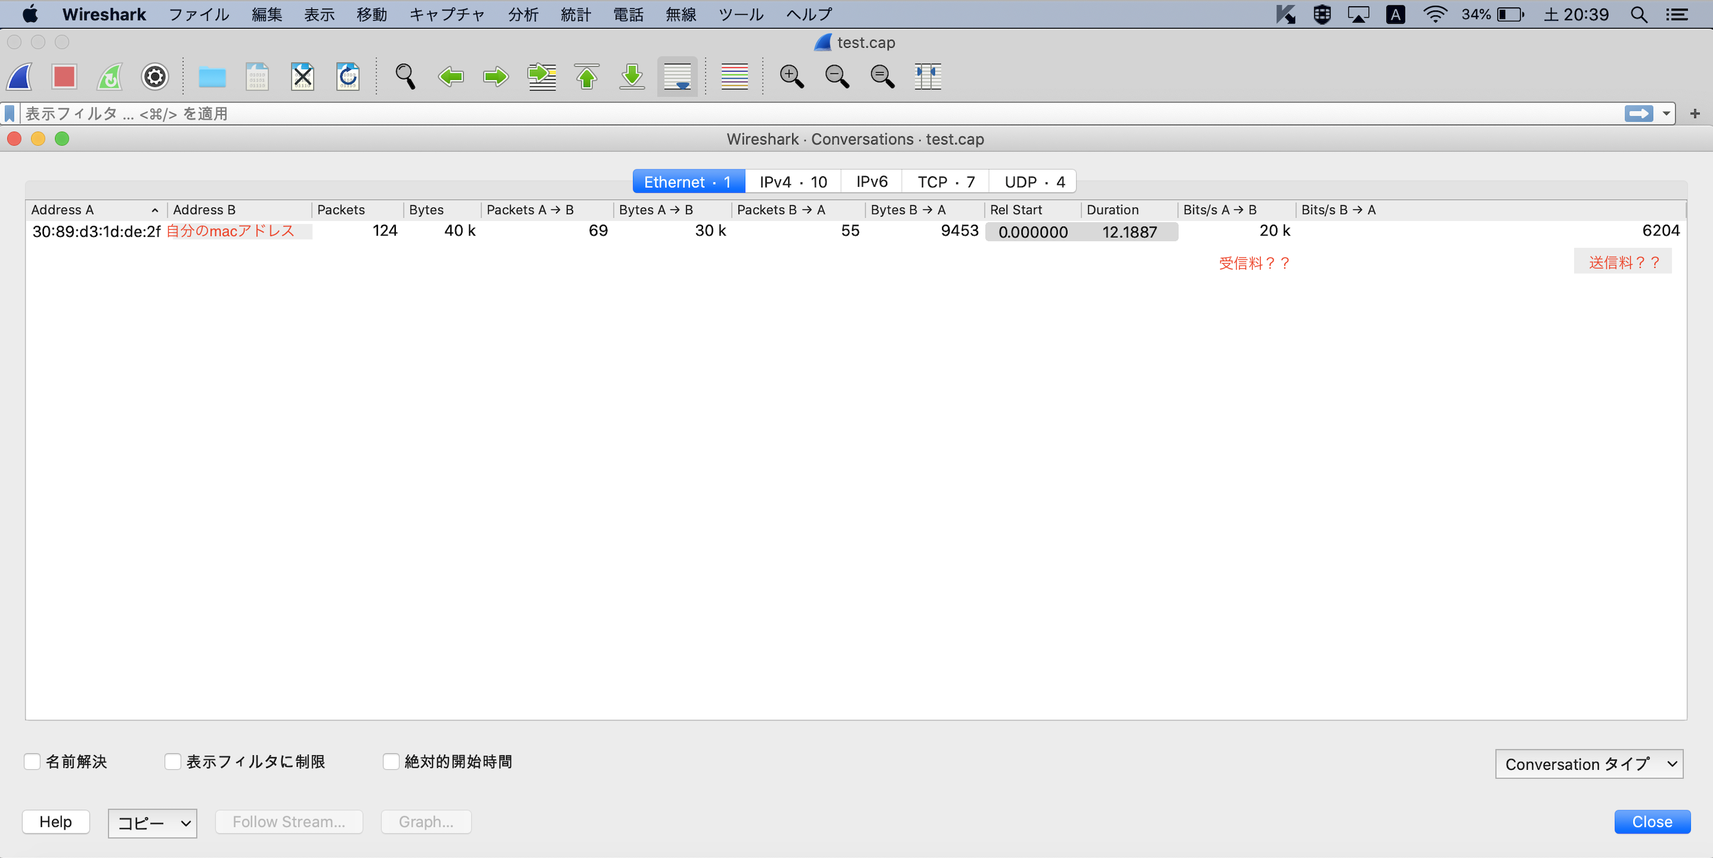The image size is (1713, 858).
Task: Click the blue Close button
Action: pyautogui.click(x=1652, y=822)
